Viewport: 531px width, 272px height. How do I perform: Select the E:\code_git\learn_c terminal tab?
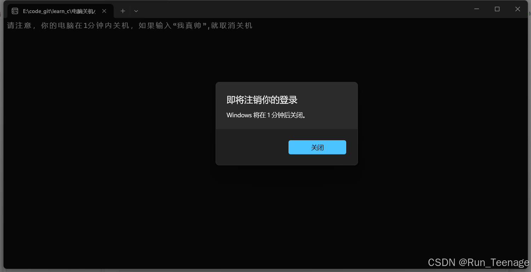[59, 11]
